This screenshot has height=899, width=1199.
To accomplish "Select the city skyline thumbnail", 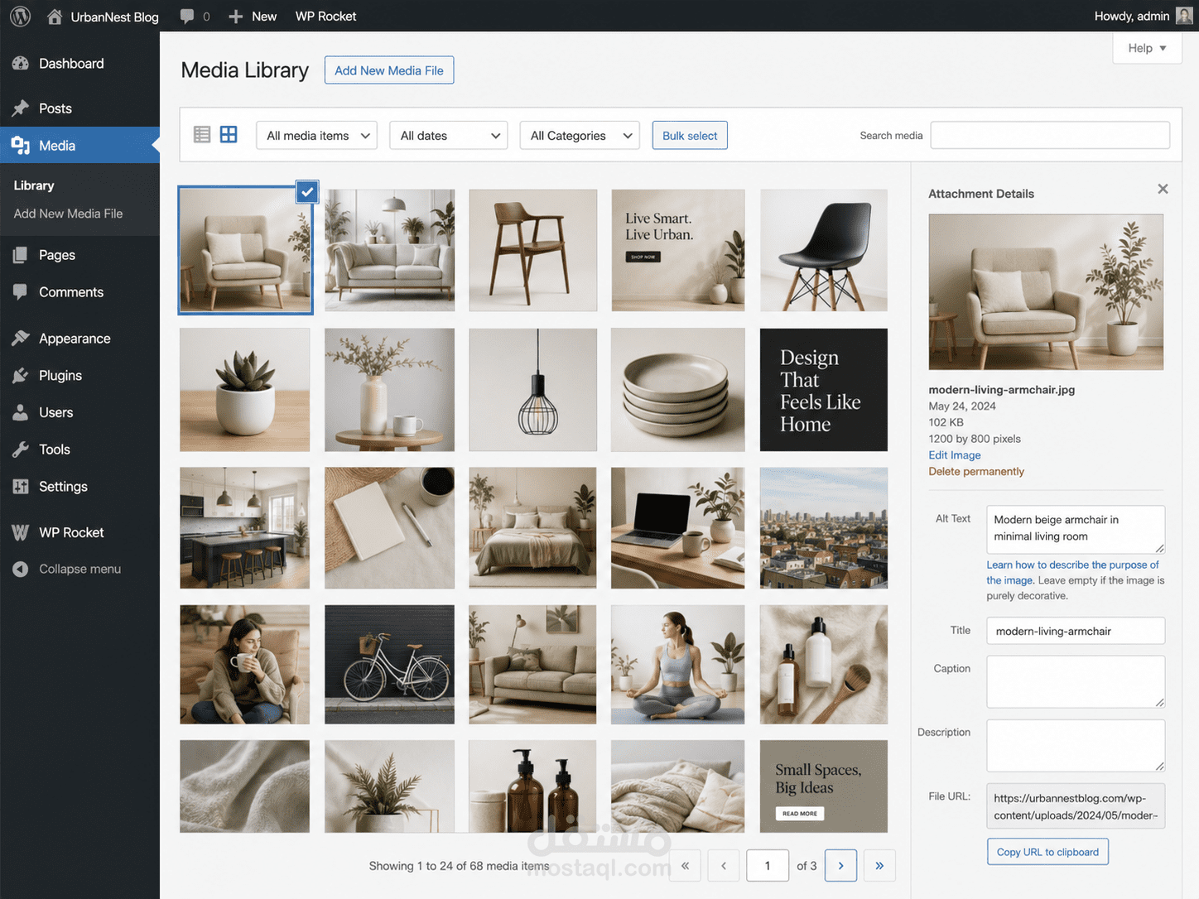I will tap(824, 528).
